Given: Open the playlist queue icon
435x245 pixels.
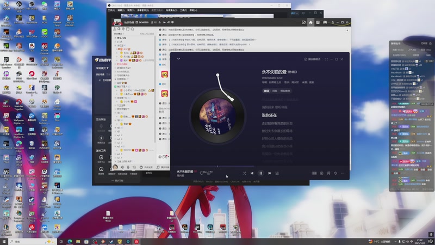Looking at the screenshot, I should click(x=277, y=173).
